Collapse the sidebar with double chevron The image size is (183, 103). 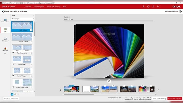coord(5,54)
